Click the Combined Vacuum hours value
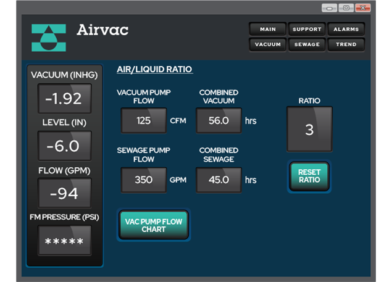The image size is (392, 282). [219, 121]
